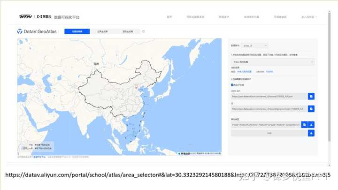Click the page vertical scrollbar
The width and height of the screenshot is (338, 190).
pyautogui.click(x=329, y=77)
